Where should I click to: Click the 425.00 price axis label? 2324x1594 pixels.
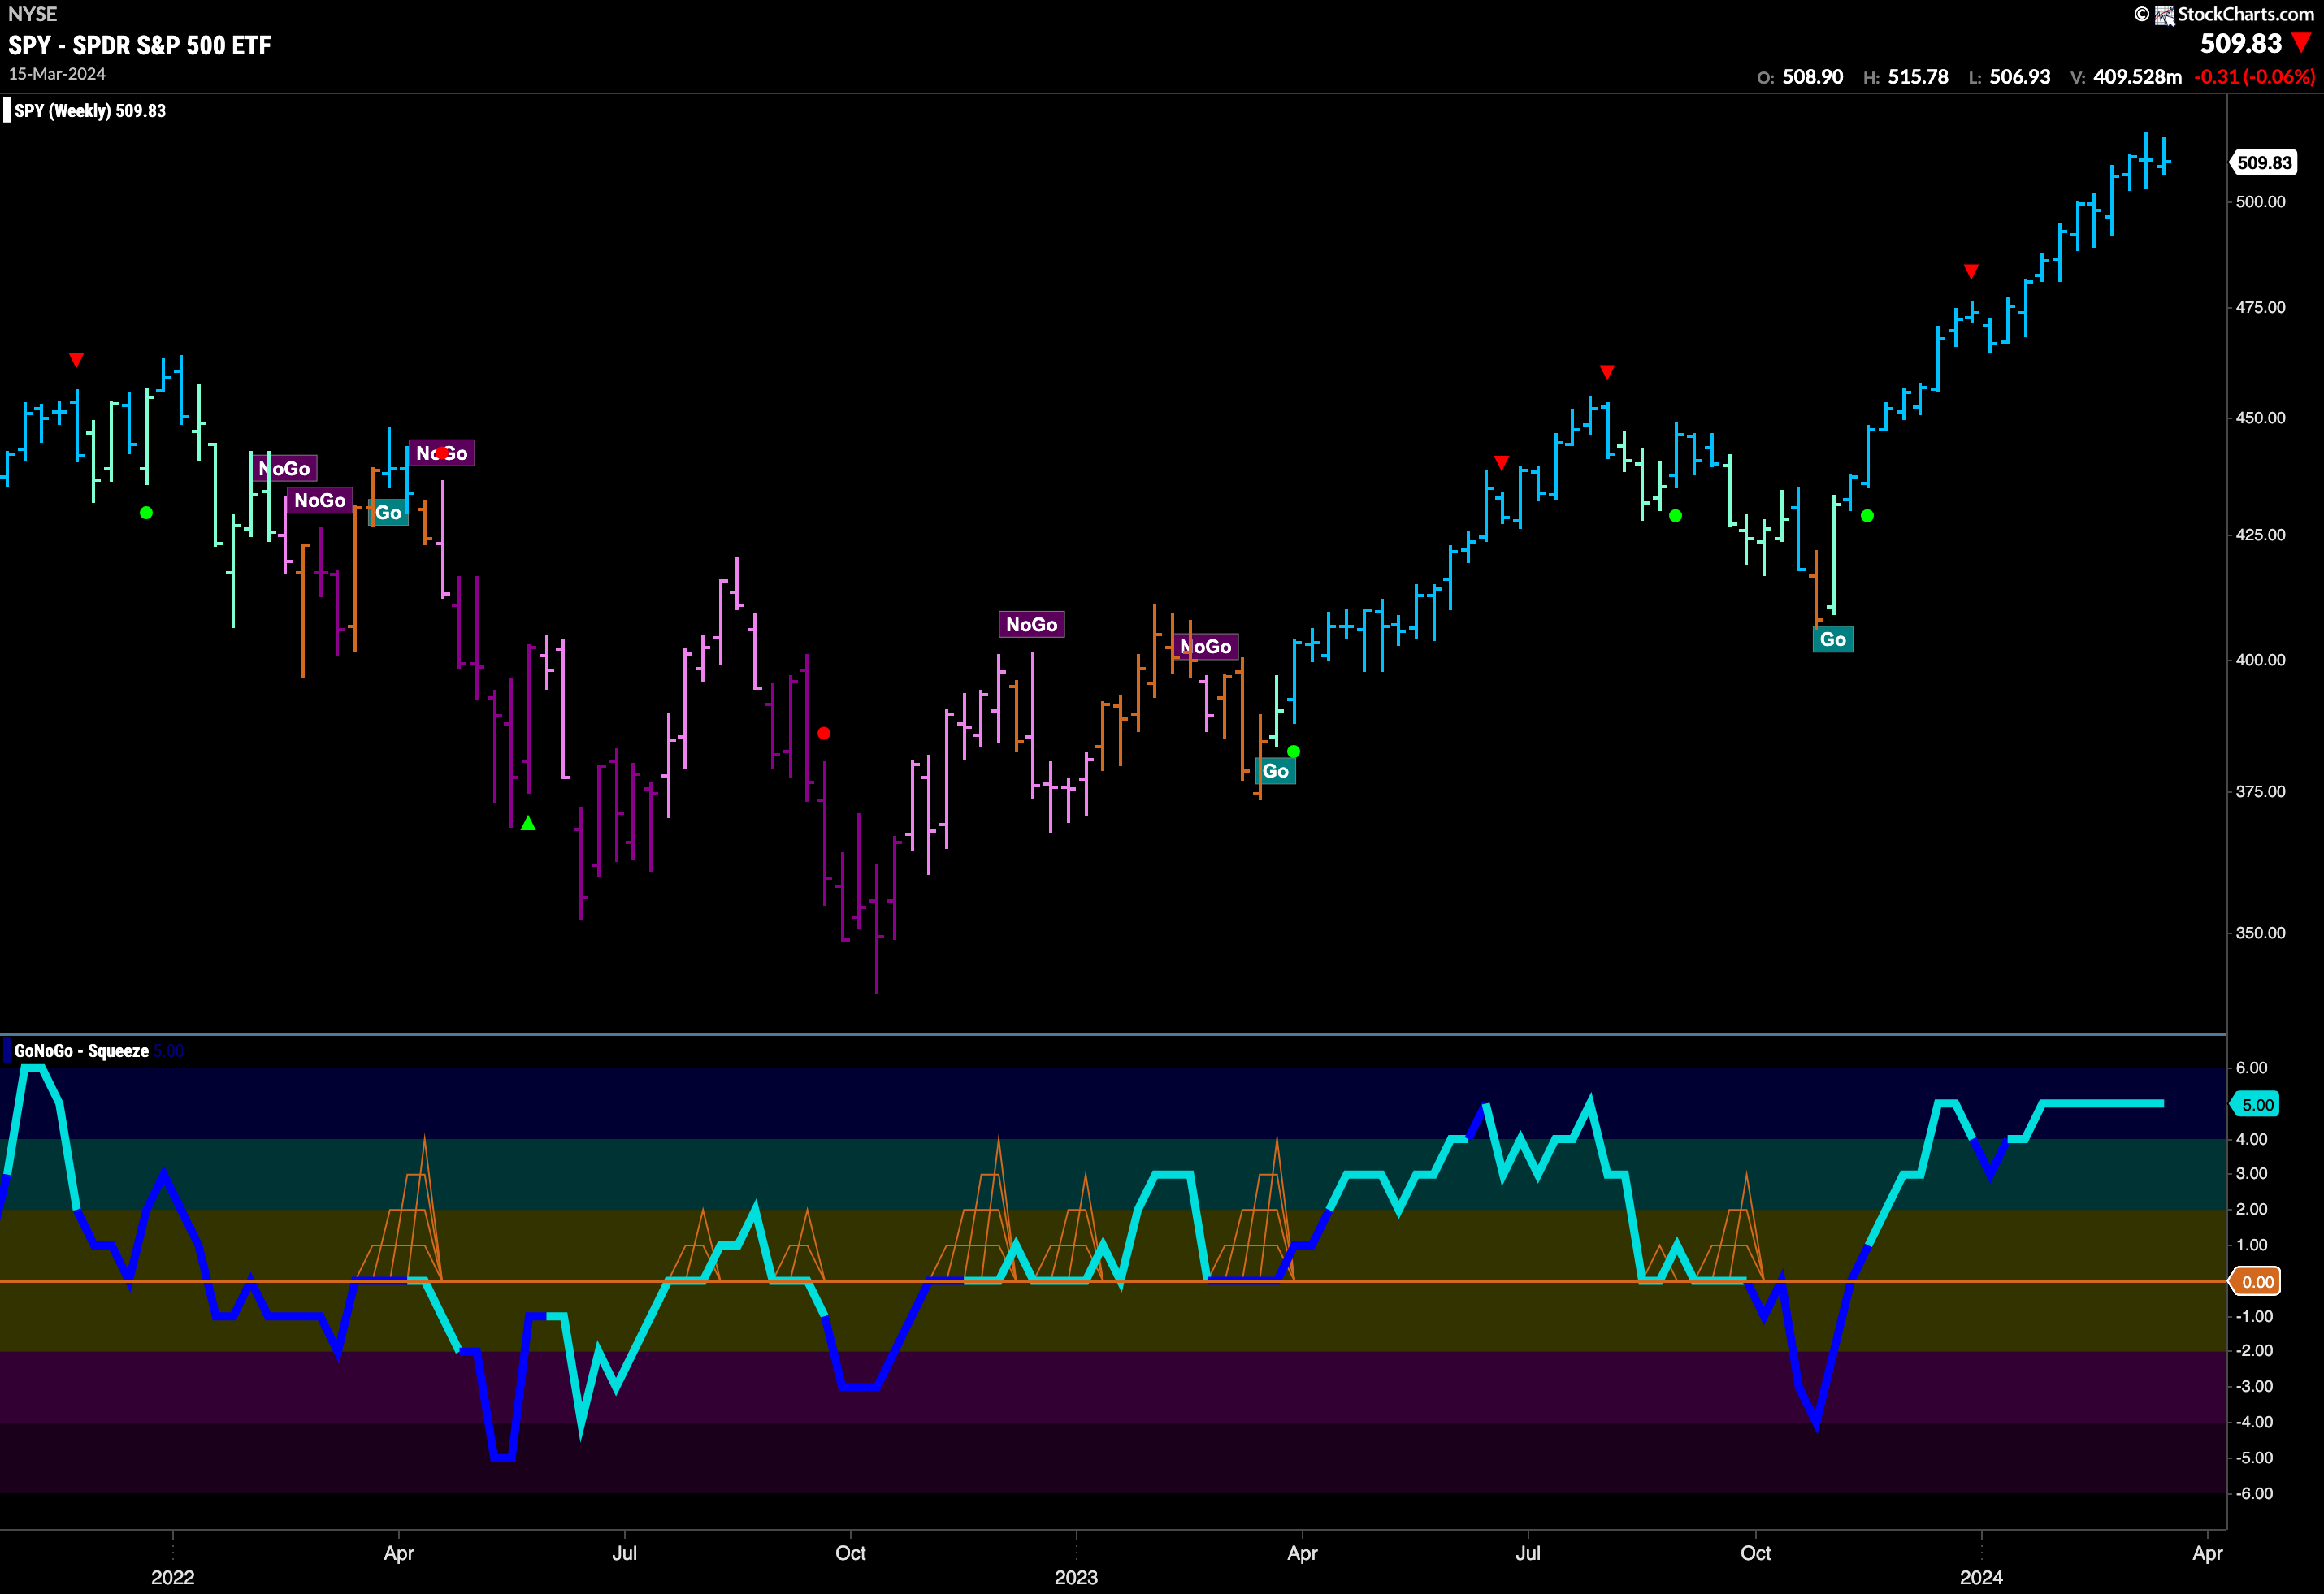tap(2260, 535)
